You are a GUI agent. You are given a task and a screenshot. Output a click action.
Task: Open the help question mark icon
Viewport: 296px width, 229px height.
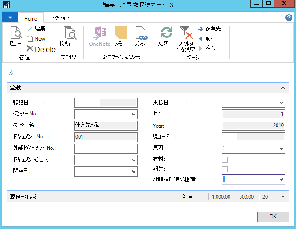289,18
